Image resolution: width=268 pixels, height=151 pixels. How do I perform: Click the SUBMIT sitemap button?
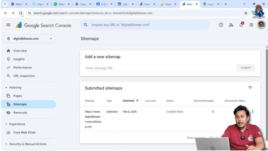(246, 68)
